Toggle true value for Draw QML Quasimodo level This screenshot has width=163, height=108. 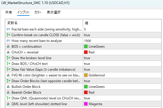[122, 98]
